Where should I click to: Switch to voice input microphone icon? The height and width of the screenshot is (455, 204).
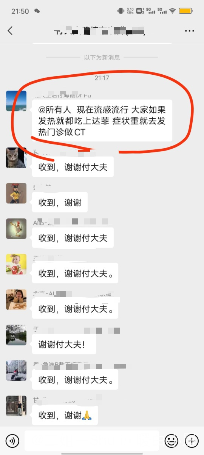coord(12,441)
